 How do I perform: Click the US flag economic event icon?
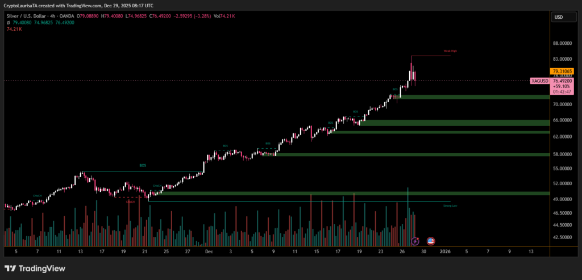(431, 241)
